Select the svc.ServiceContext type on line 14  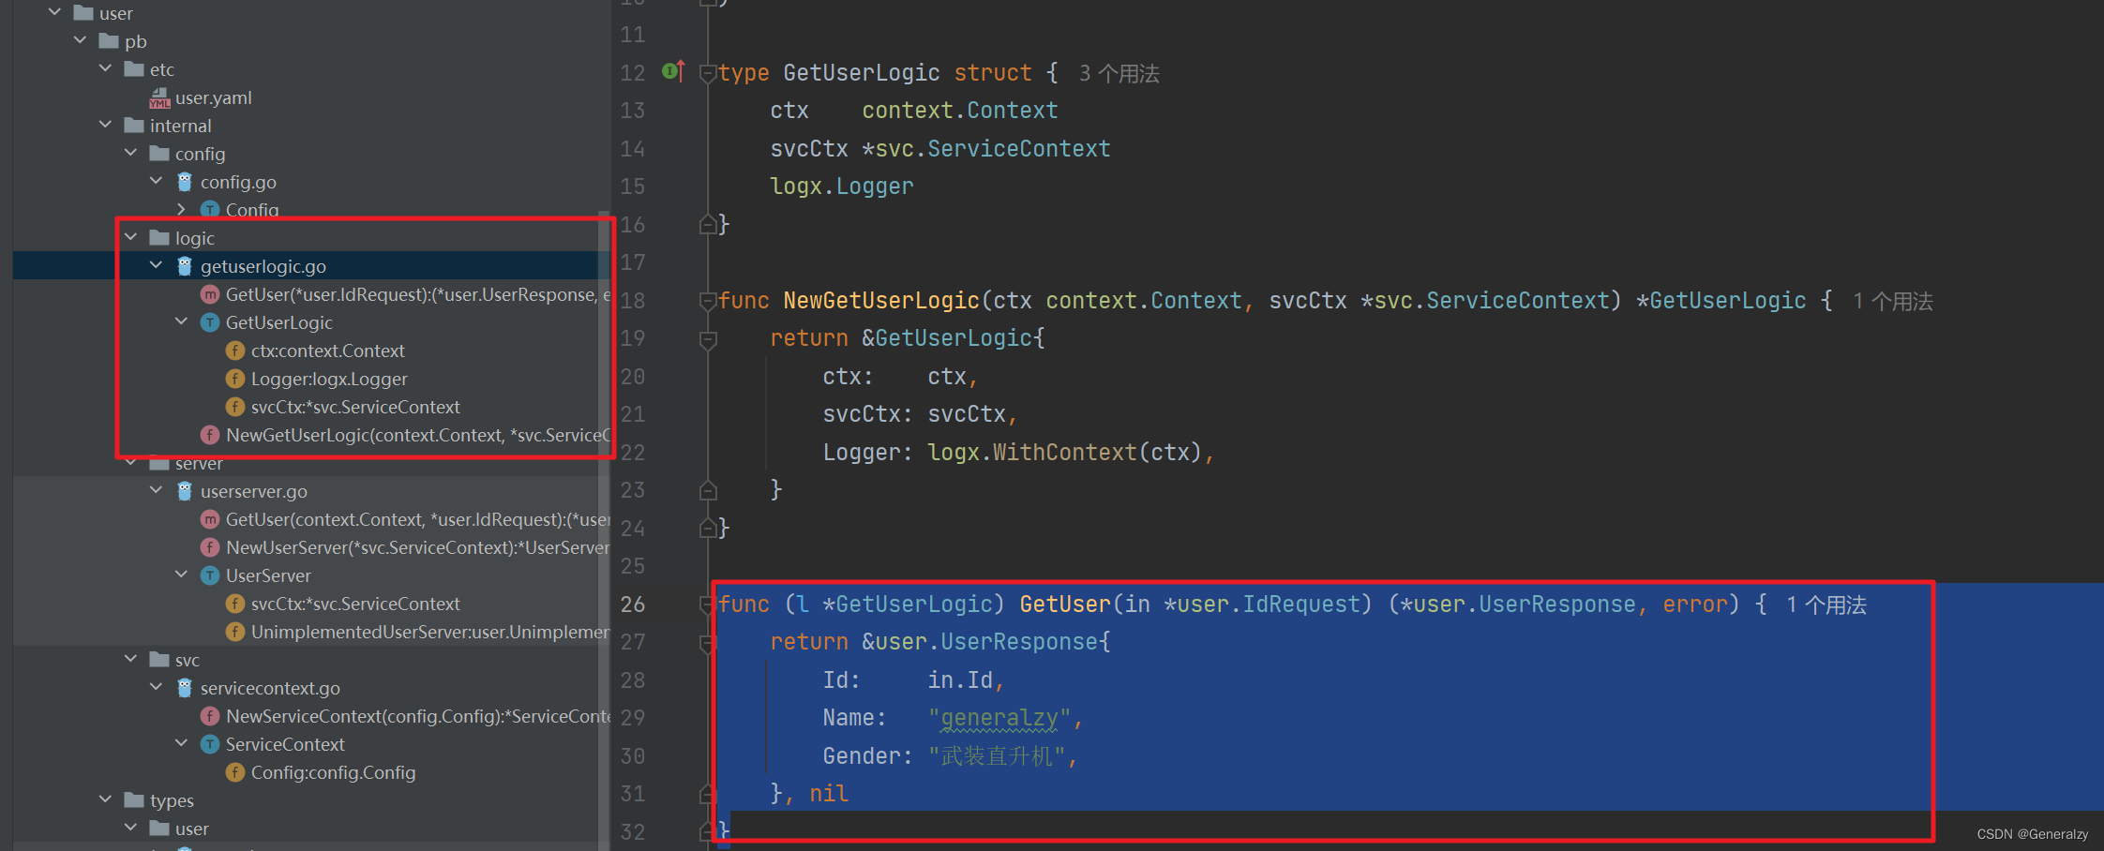coord(993,148)
